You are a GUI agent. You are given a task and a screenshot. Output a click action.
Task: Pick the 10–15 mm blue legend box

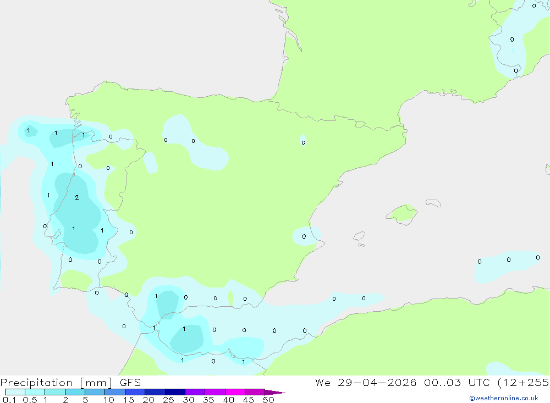click(x=115, y=392)
